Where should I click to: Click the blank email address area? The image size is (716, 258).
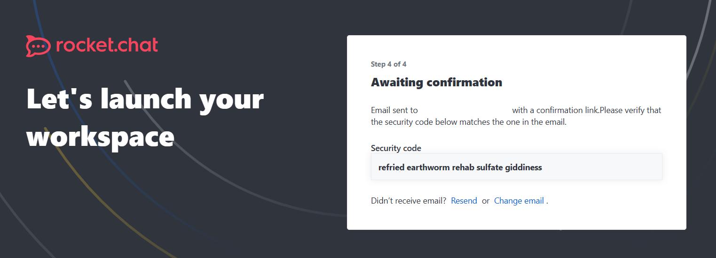[464, 110]
